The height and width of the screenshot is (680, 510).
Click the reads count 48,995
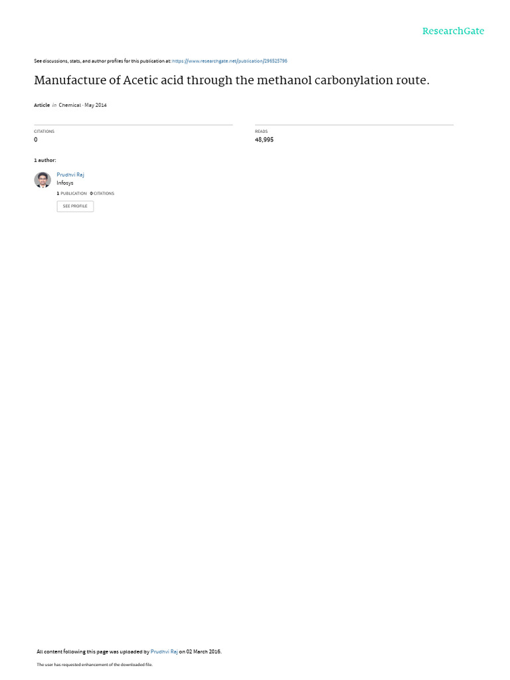264,139
